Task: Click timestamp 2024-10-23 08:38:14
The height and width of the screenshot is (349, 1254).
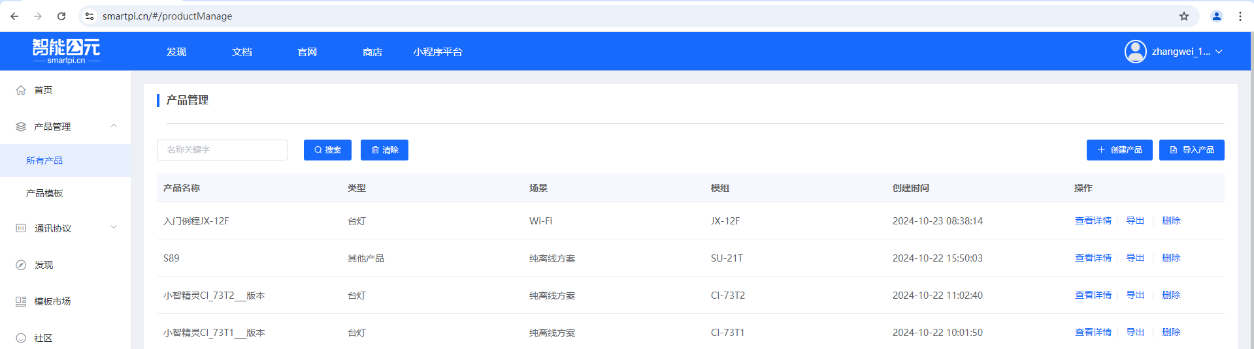Action: coord(938,221)
